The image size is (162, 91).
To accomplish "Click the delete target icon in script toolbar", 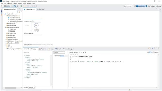I will coord(86,52).
